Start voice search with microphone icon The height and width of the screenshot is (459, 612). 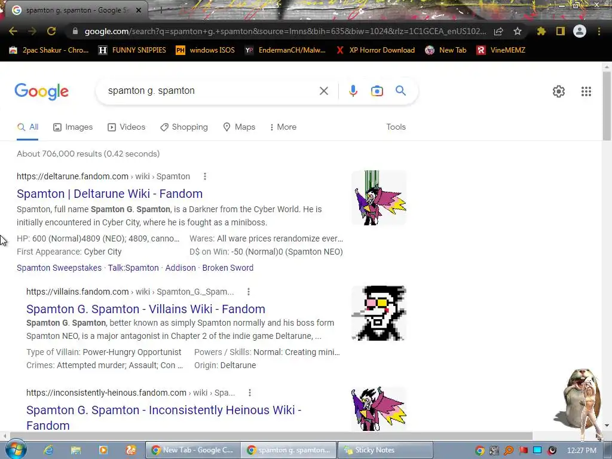click(353, 91)
